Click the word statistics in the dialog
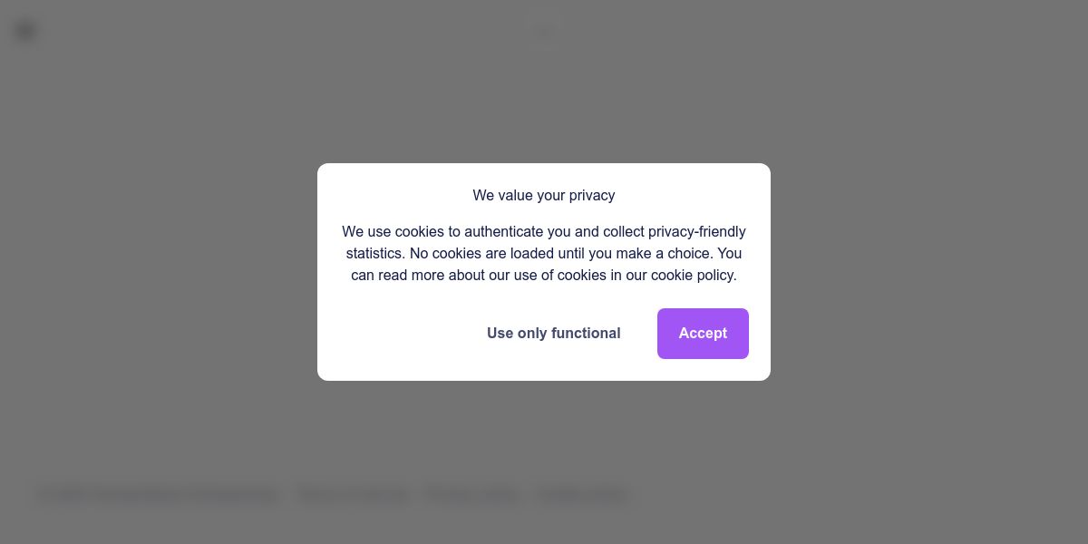This screenshot has height=544, width=1088. coord(374,254)
